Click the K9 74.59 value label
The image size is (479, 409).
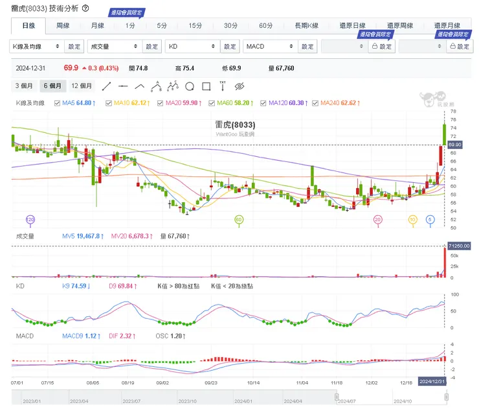pyautogui.click(x=76, y=286)
